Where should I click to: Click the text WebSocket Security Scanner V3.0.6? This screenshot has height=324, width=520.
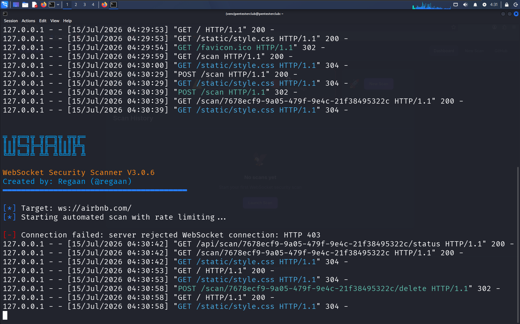pos(79,173)
